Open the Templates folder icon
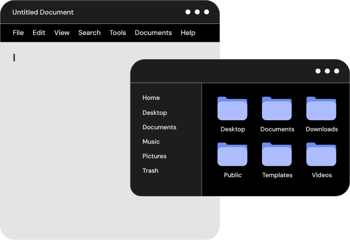The height and width of the screenshot is (240, 350). (277, 155)
